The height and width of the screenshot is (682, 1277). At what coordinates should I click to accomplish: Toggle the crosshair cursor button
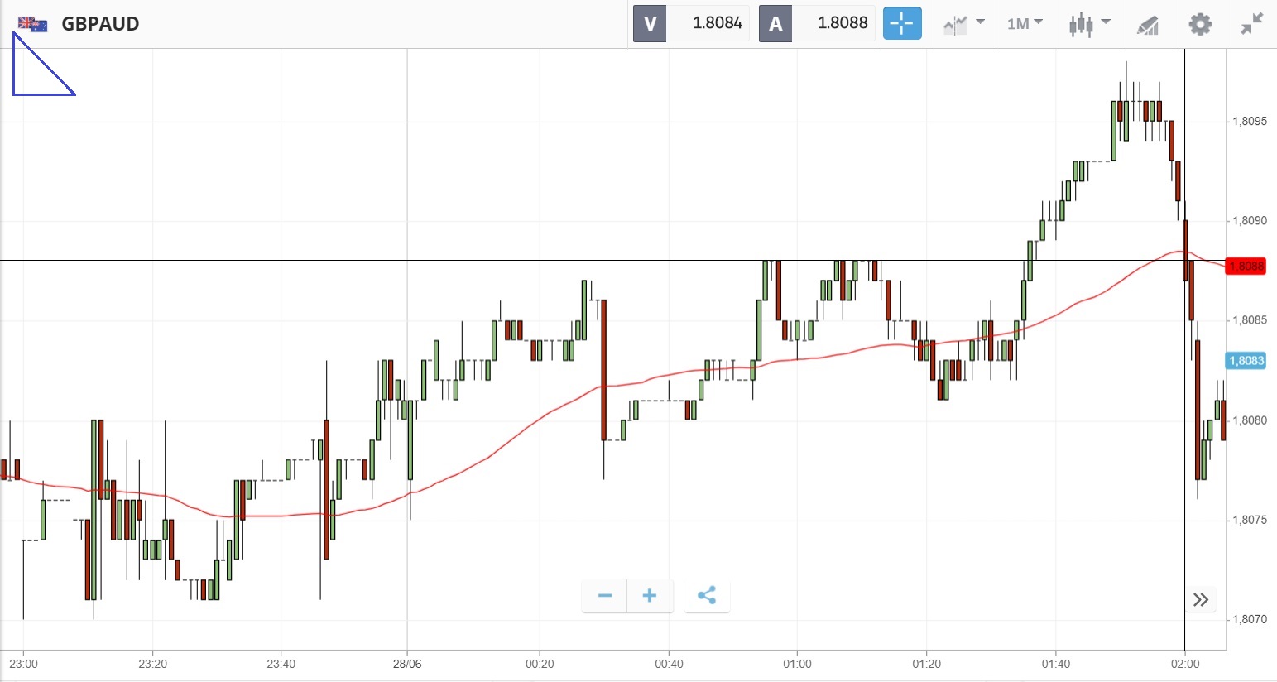click(901, 23)
